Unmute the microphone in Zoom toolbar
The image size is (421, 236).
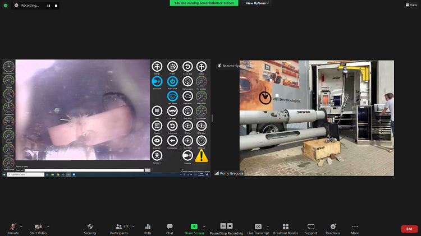12,229
